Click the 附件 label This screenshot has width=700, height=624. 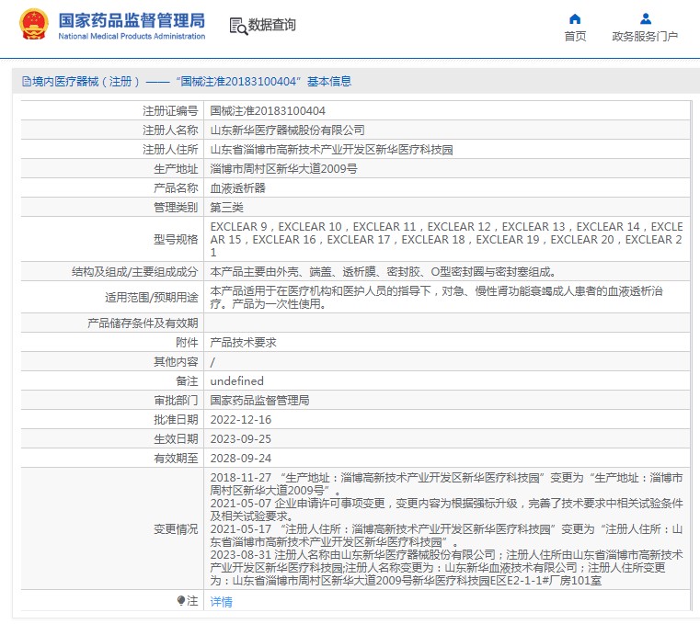[x=187, y=342]
